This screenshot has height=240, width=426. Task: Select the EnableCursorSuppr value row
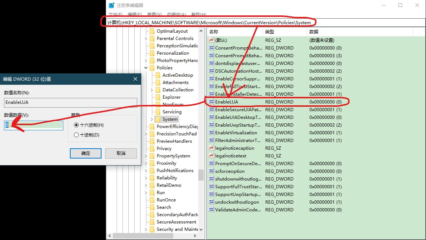coord(315,79)
